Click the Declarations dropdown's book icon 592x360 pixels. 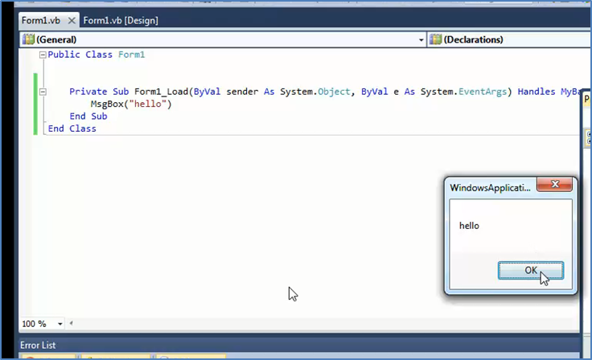[435, 39]
